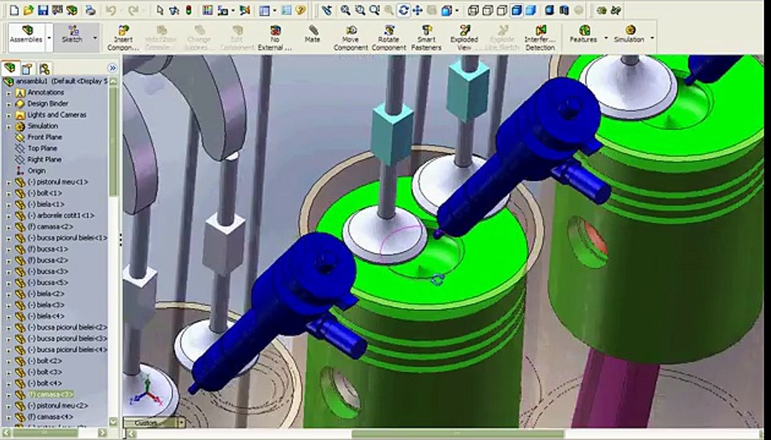Collapse the panel with double-chevron button

112,68
